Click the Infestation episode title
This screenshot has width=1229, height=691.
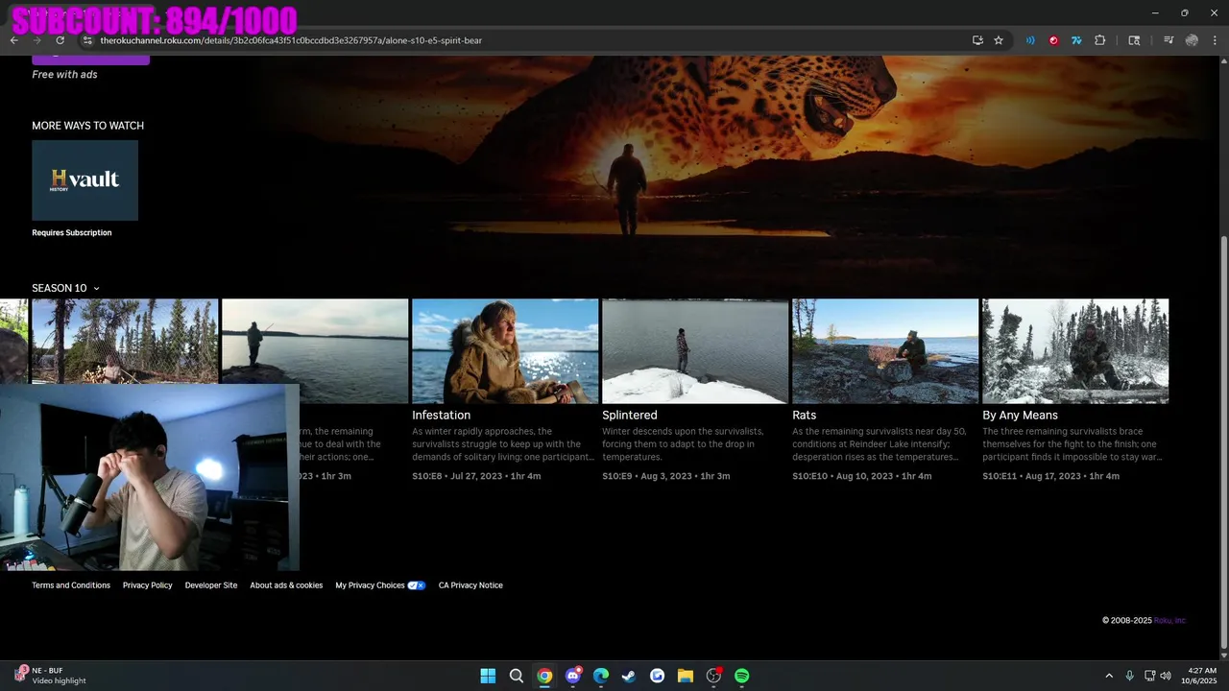tap(441, 416)
